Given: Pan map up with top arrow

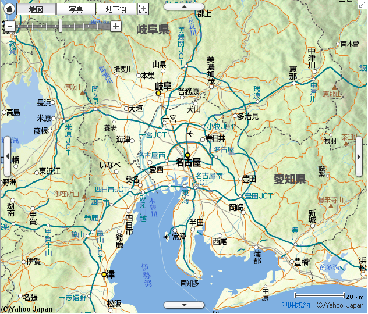Looking at the screenshot, I should coord(184,6).
